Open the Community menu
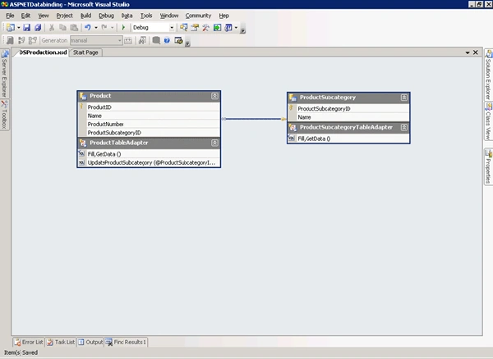493x359 pixels. point(198,16)
